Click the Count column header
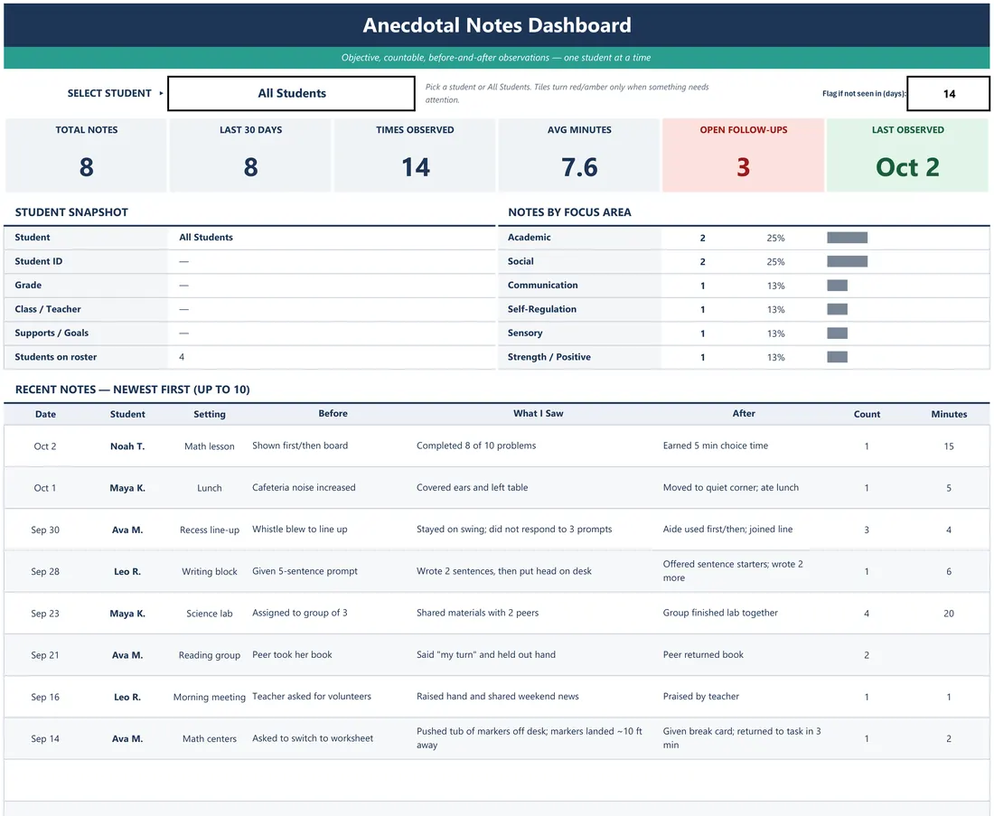 pyautogui.click(x=867, y=414)
